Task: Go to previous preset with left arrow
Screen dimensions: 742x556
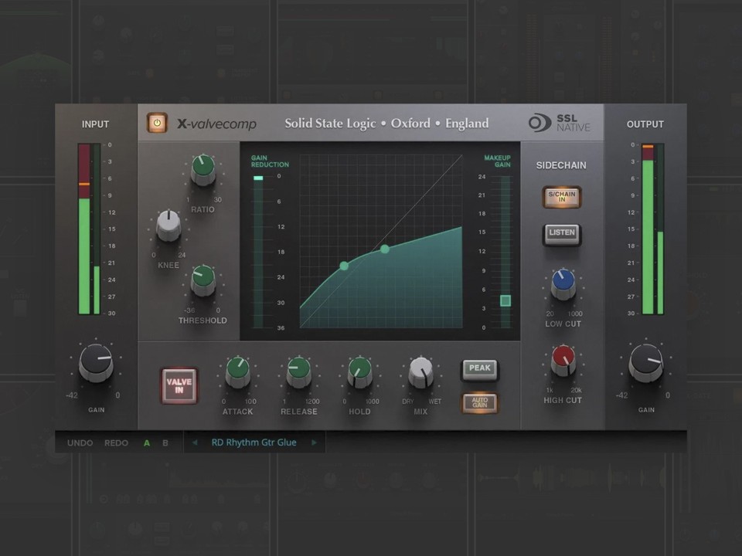Action: pos(195,442)
